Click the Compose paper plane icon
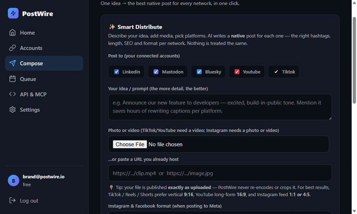This screenshot has height=214, width=357. click(x=13, y=63)
